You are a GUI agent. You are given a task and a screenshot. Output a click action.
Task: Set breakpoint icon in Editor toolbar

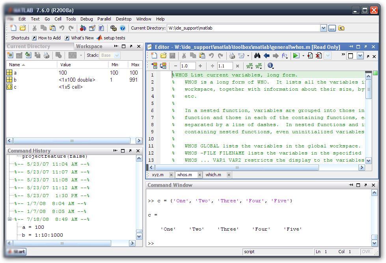pyautogui.click(x=310, y=56)
